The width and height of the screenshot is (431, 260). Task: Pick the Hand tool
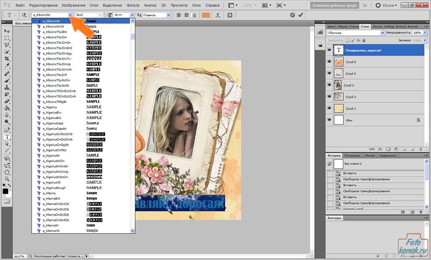pyautogui.click(x=7, y=172)
